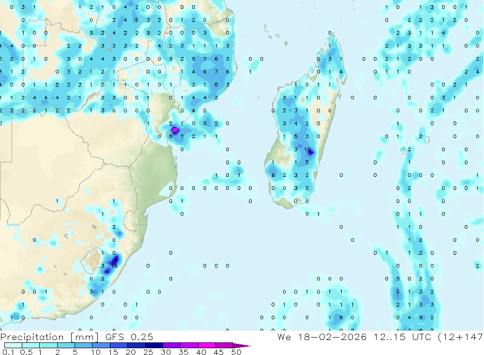Image resolution: width=484 pixels, height=355 pixels.
Task: Click the 1–2 mm legend color swatch
Action: tap(48, 345)
